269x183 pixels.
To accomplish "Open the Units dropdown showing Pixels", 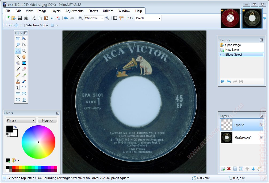I will 148,18.
